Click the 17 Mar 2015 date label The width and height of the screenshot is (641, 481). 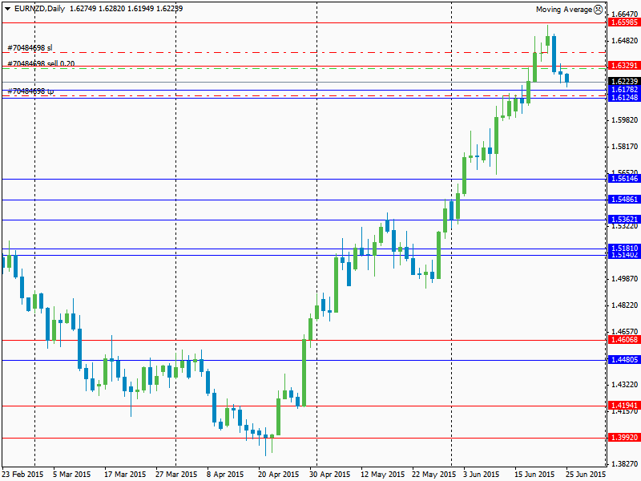click(x=125, y=475)
